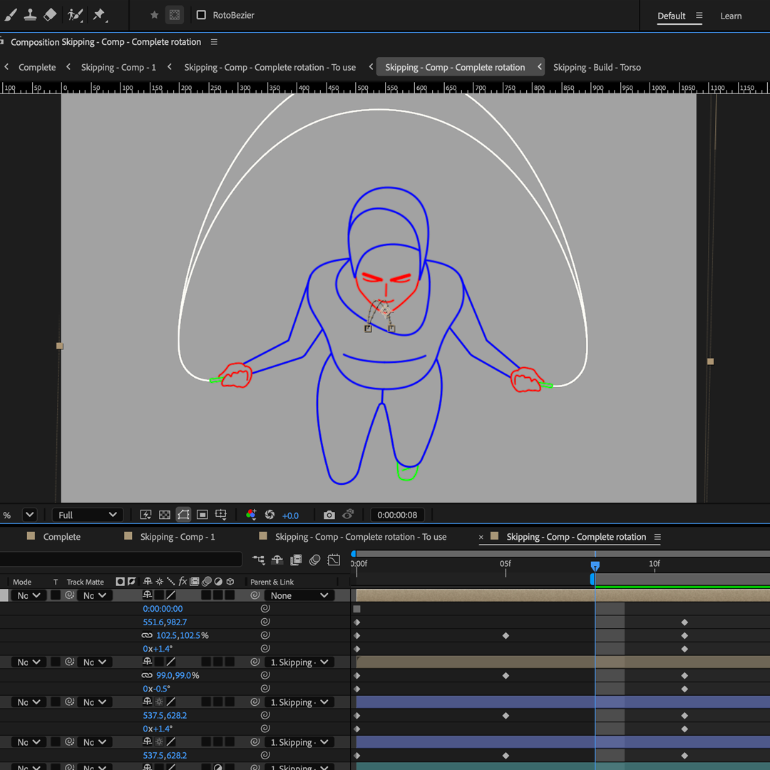The image size is (770, 770).
Task: Open the parent dropdown set to None
Action: (x=299, y=595)
